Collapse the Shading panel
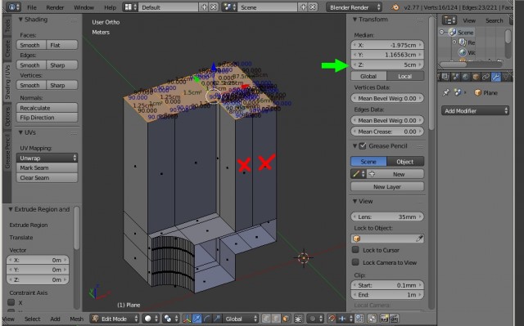The width and height of the screenshot is (524, 326). tap(20, 20)
